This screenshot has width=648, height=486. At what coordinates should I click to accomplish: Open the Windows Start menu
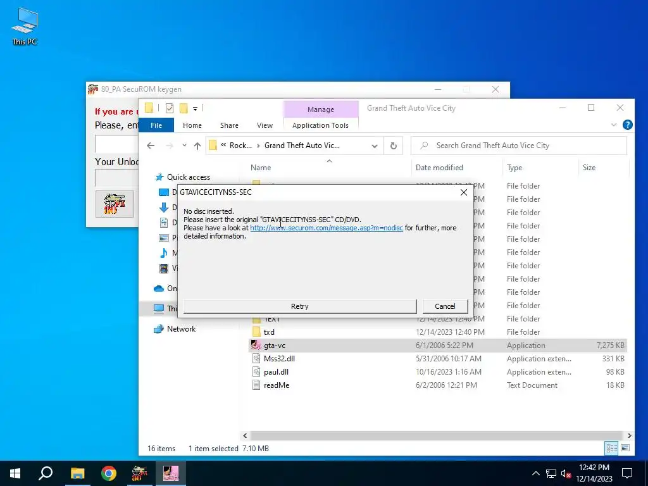click(x=15, y=473)
